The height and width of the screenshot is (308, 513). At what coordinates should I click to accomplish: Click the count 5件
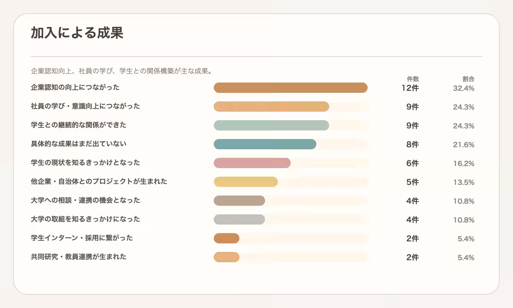click(413, 182)
